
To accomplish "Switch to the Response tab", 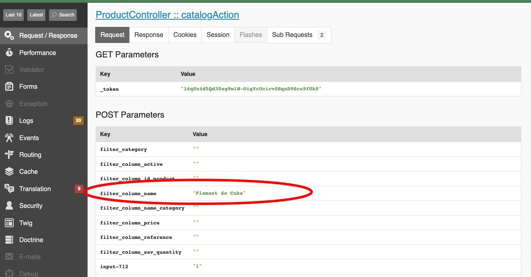I will click(x=149, y=35).
